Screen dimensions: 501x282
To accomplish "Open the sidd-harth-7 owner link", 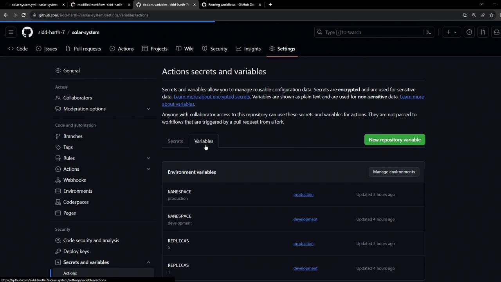I will 52,32.
